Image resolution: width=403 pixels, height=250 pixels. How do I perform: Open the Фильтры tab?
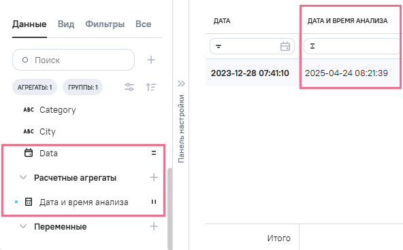tap(105, 24)
